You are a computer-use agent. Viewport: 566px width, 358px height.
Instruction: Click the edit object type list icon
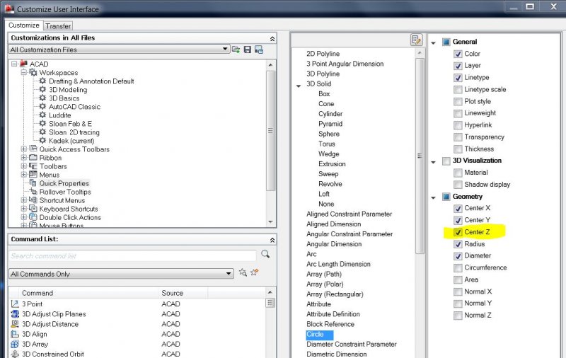(416, 40)
